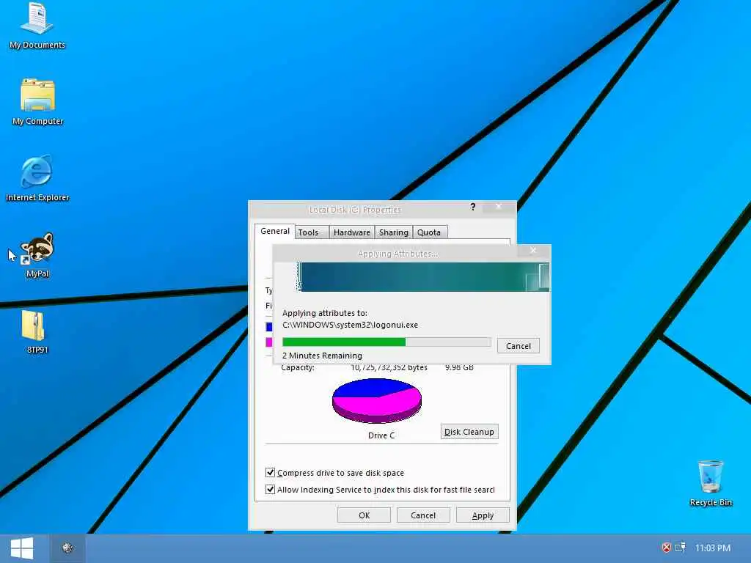Screen dimensions: 751x563
Task: Close the Local Disk Properties window
Action: click(x=499, y=206)
